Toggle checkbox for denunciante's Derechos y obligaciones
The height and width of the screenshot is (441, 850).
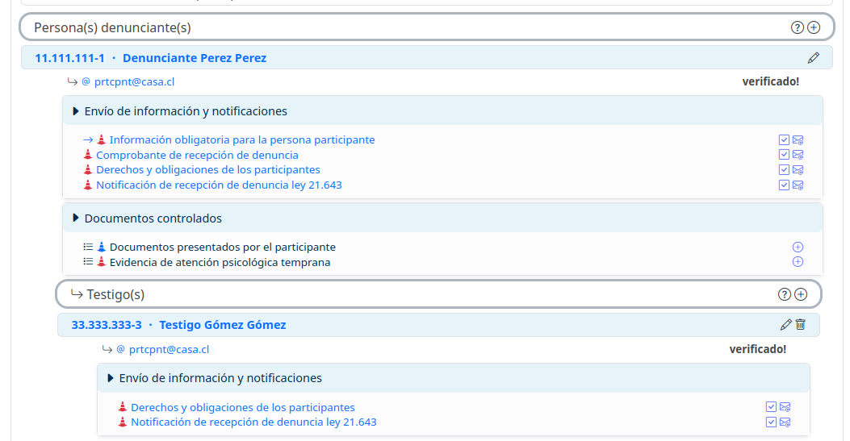point(784,170)
